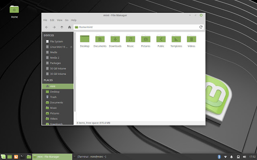Viewport: 257px width, 160px height.
Task: Launch Firefox from the taskbar
Action: tap(16, 157)
